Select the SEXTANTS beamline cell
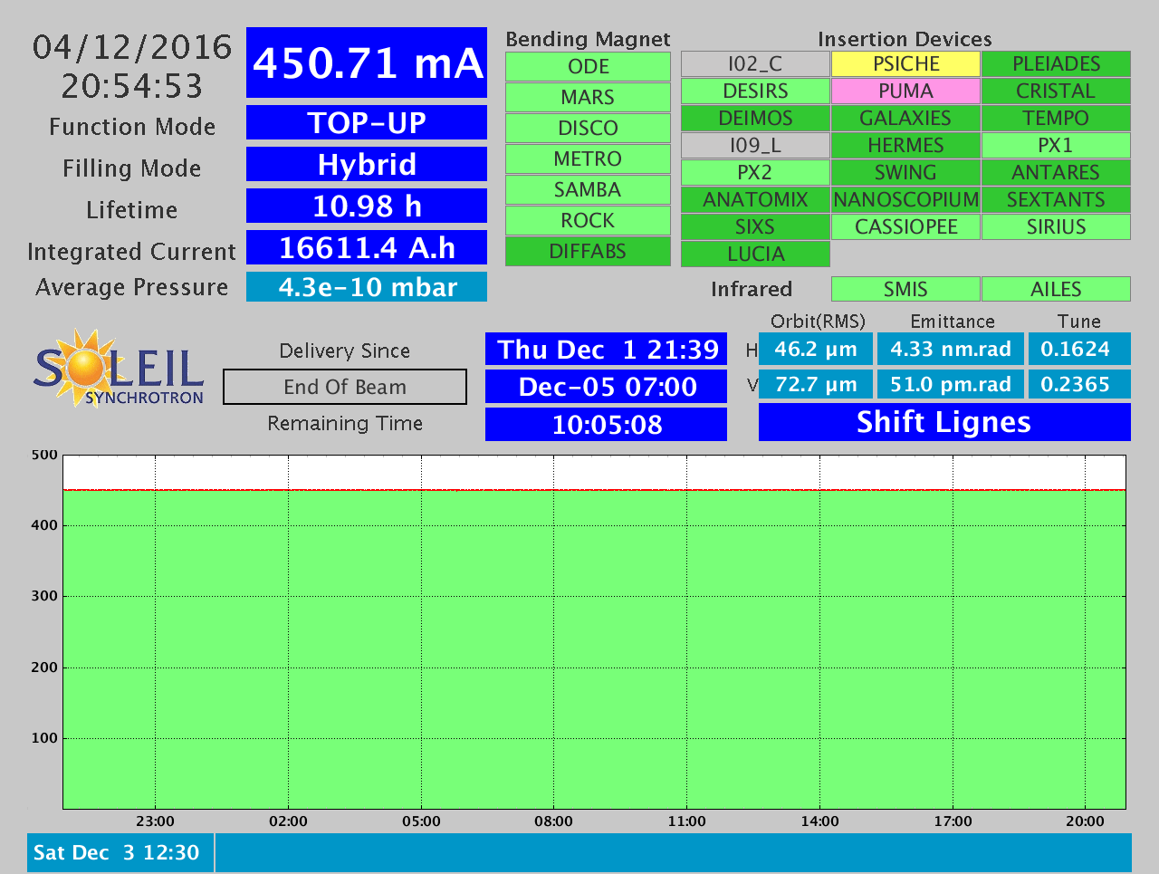The height and width of the screenshot is (874, 1159). coord(1056,199)
